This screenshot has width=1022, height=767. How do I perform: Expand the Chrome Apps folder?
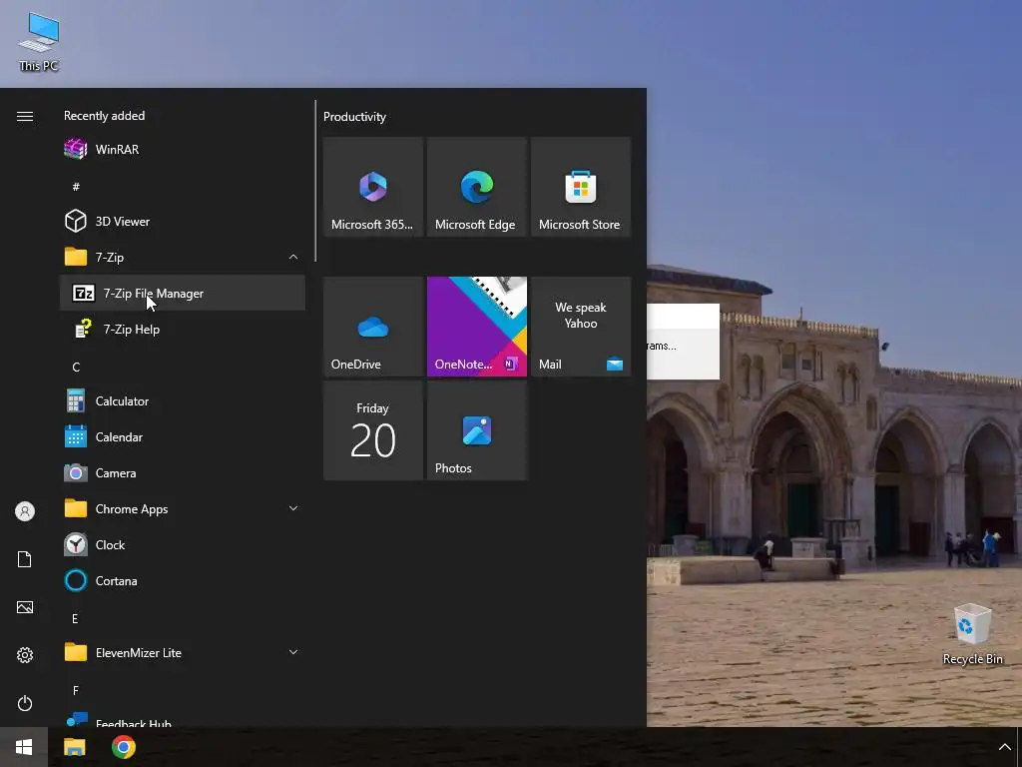[183, 508]
